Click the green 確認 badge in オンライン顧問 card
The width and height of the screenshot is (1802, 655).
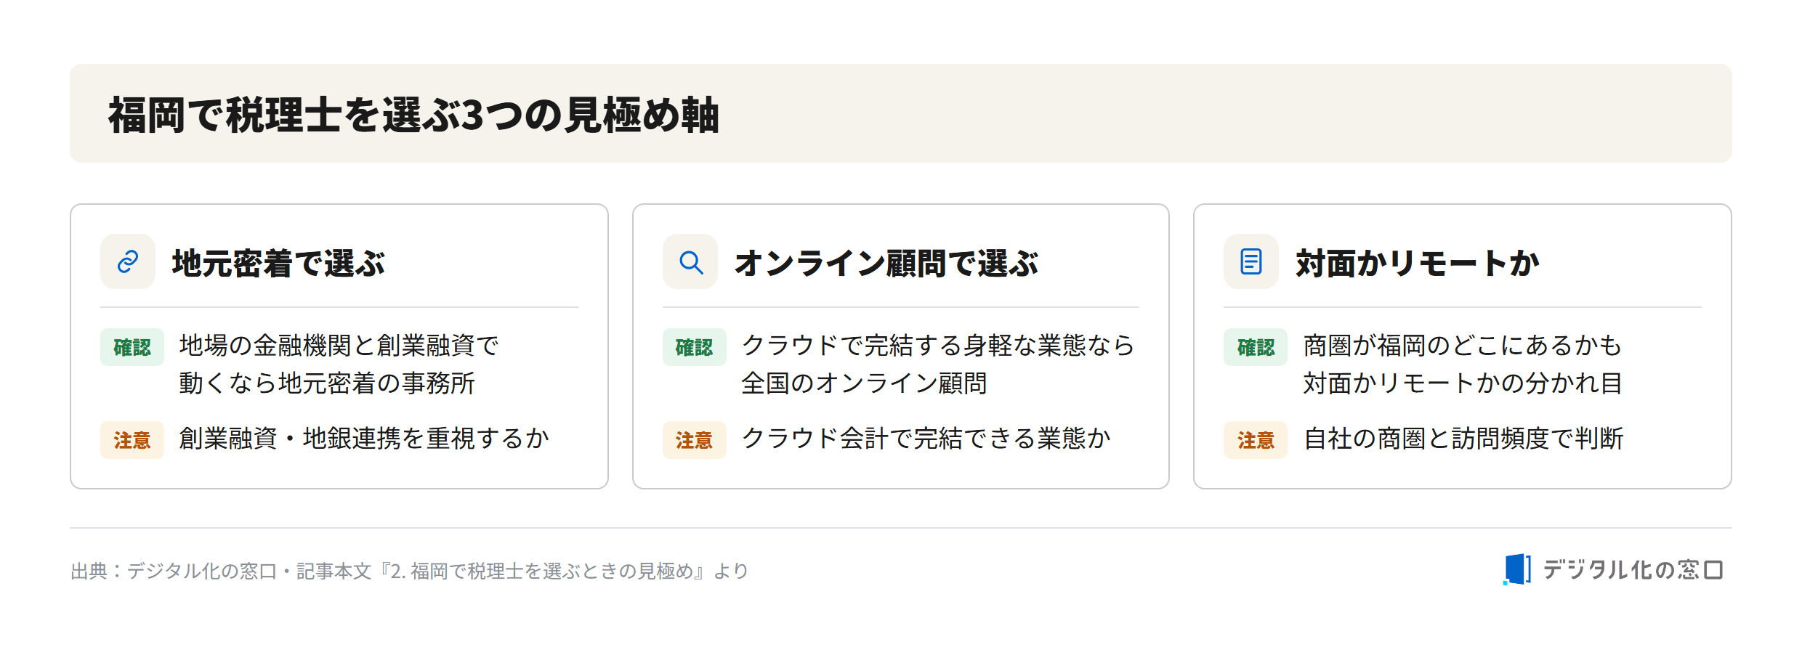click(x=695, y=347)
